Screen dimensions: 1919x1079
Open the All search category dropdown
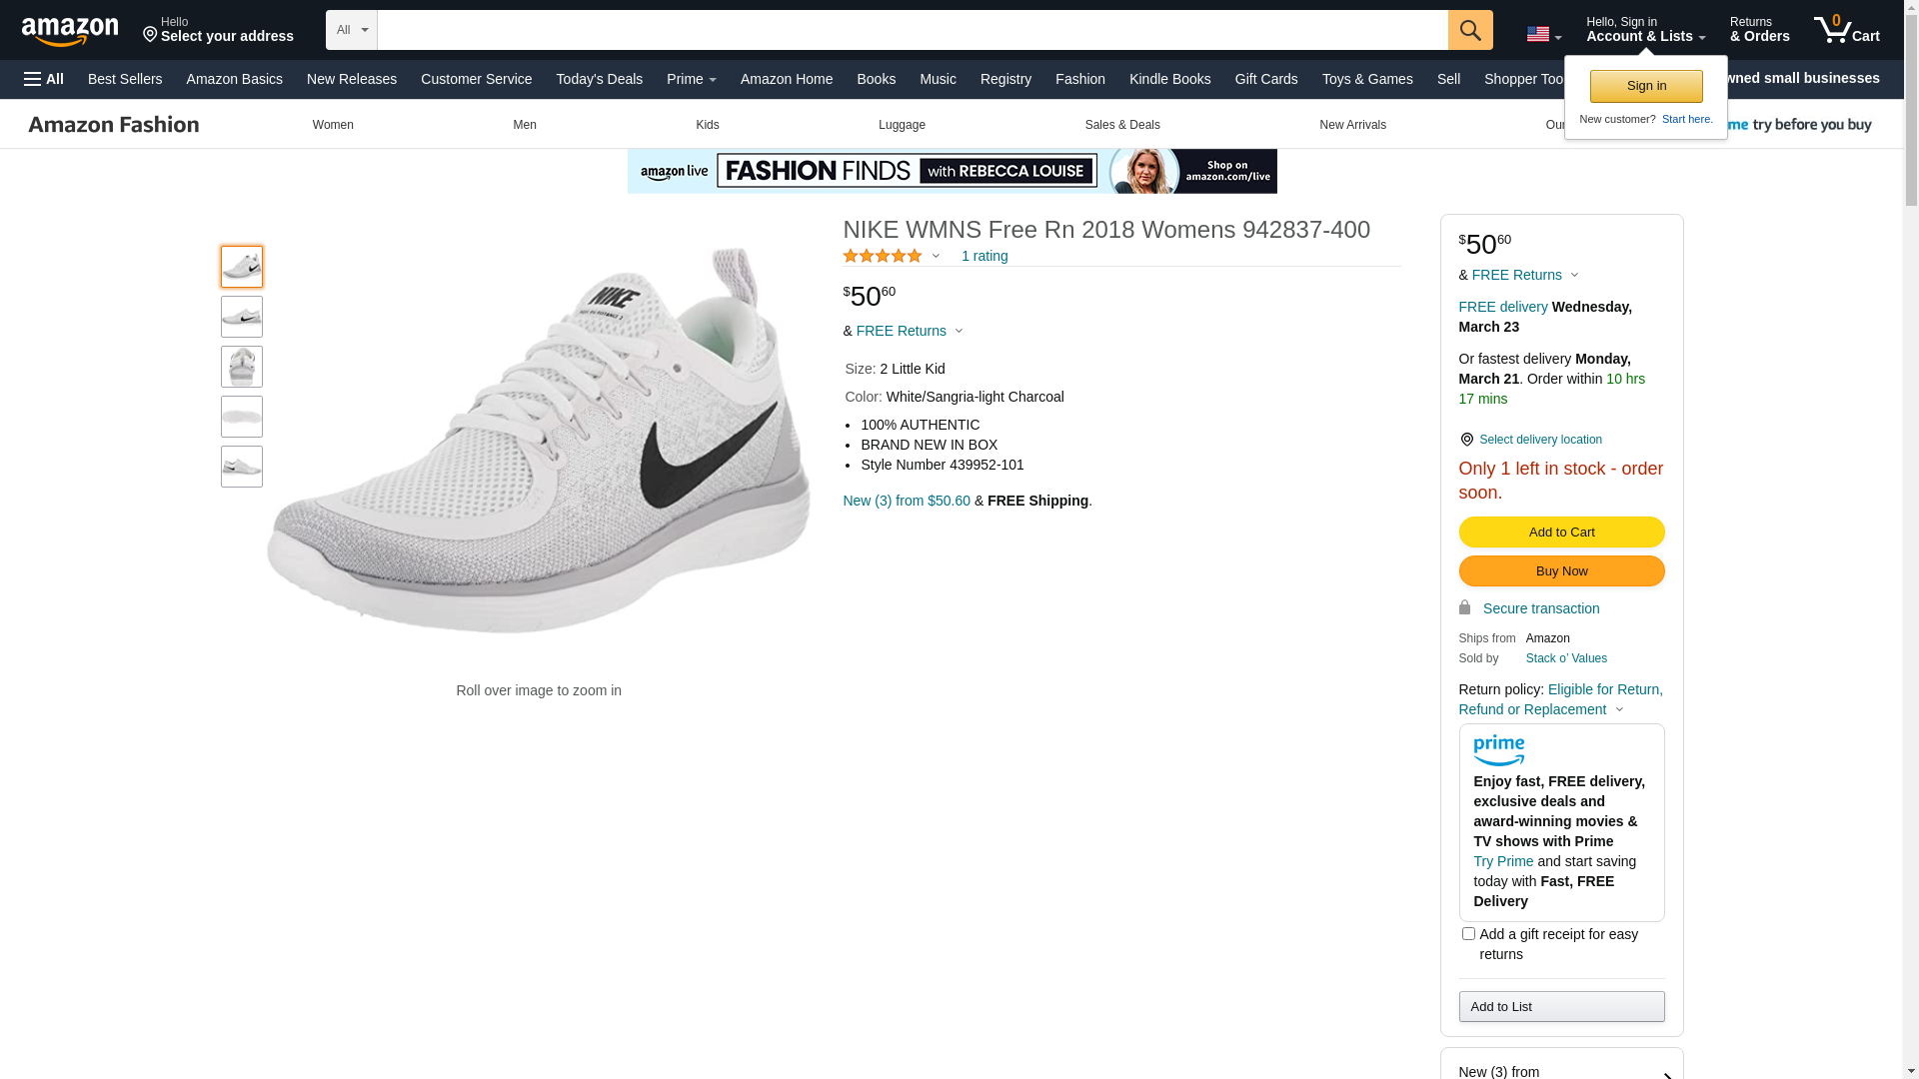tap(352, 30)
